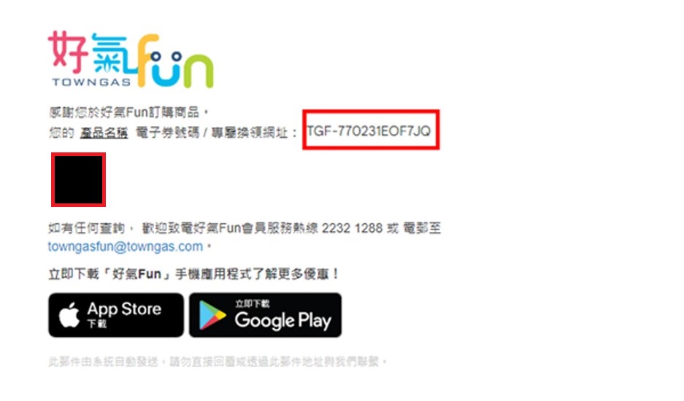Click the black QR code square

click(79, 179)
